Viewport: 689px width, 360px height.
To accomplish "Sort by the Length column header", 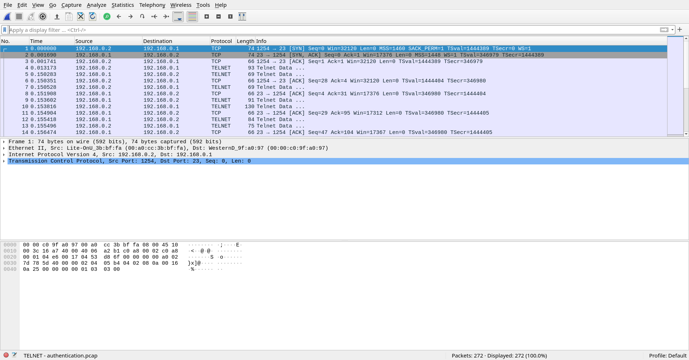I will click(x=245, y=41).
